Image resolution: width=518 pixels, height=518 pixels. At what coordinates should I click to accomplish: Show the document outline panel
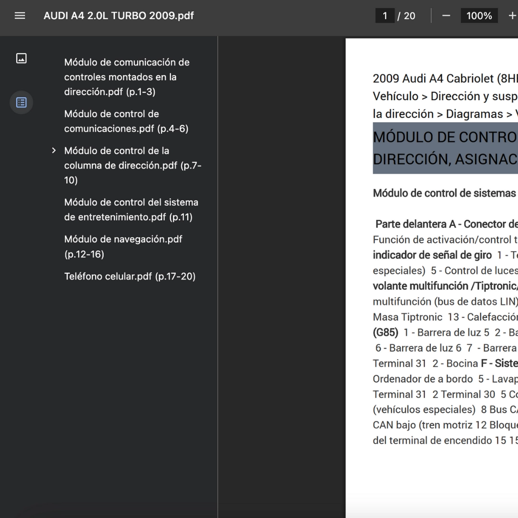[21, 103]
